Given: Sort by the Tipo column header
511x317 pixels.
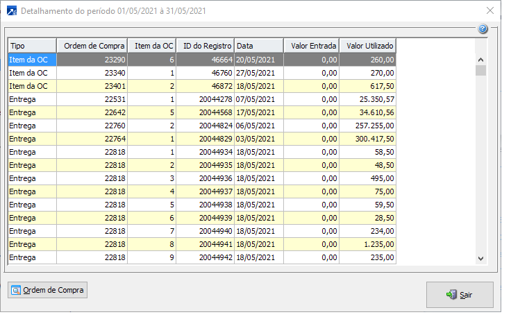Looking at the screenshot, I should (32, 46).
